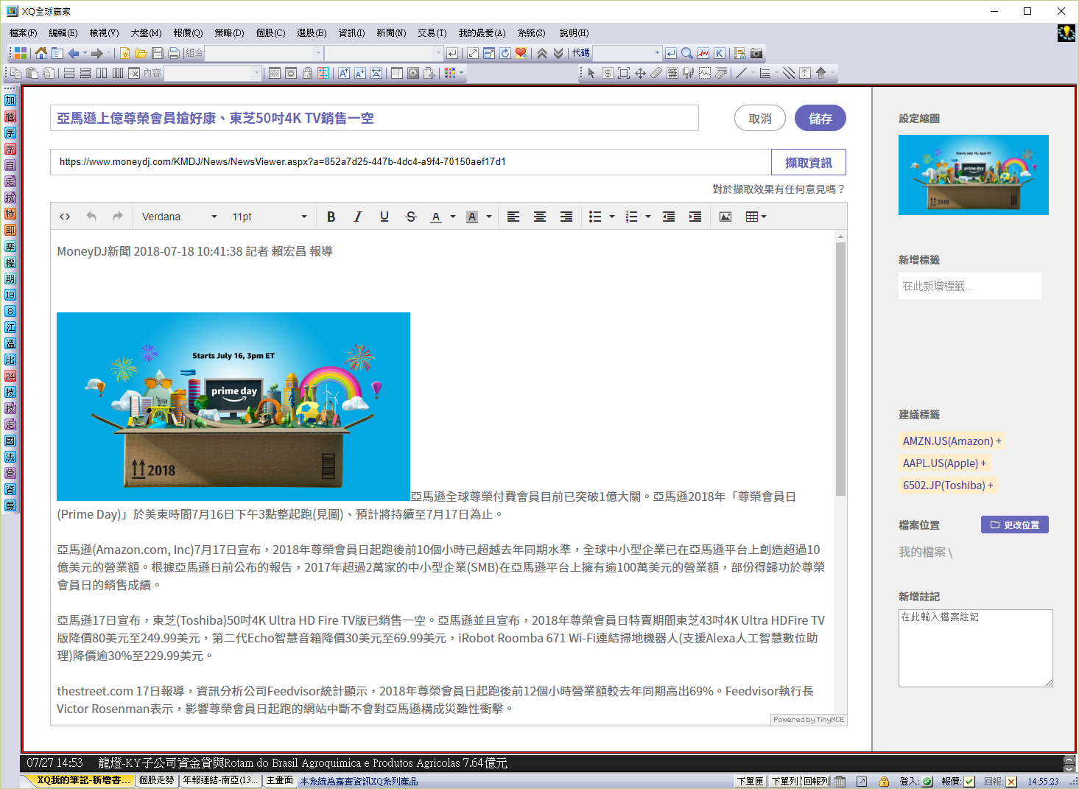This screenshot has height=789, width=1079.
Task: Click the open folder icon
Action: [x=141, y=53]
